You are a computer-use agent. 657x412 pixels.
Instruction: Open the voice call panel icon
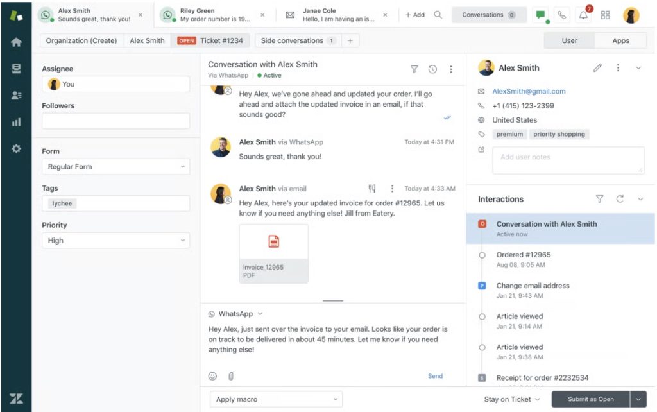pos(561,14)
